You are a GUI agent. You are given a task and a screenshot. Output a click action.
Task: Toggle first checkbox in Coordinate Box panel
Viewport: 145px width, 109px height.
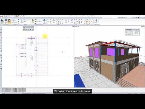click(x=126, y=31)
